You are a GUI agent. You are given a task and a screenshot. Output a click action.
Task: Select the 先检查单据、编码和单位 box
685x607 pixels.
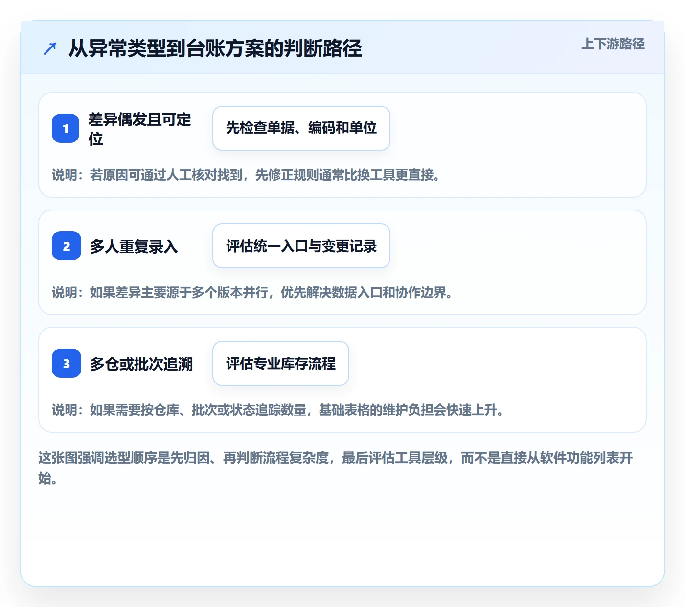(x=301, y=128)
